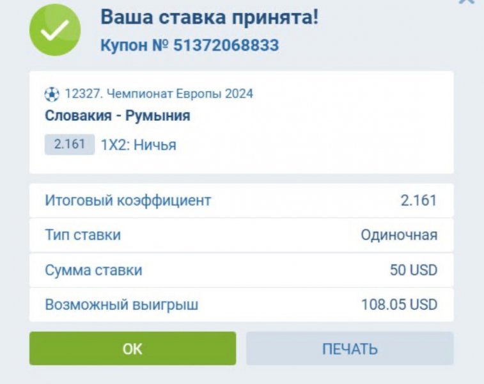
Task: Select the "1X2: Ничья" bet outcome
Action: click(x=139, y=145)
